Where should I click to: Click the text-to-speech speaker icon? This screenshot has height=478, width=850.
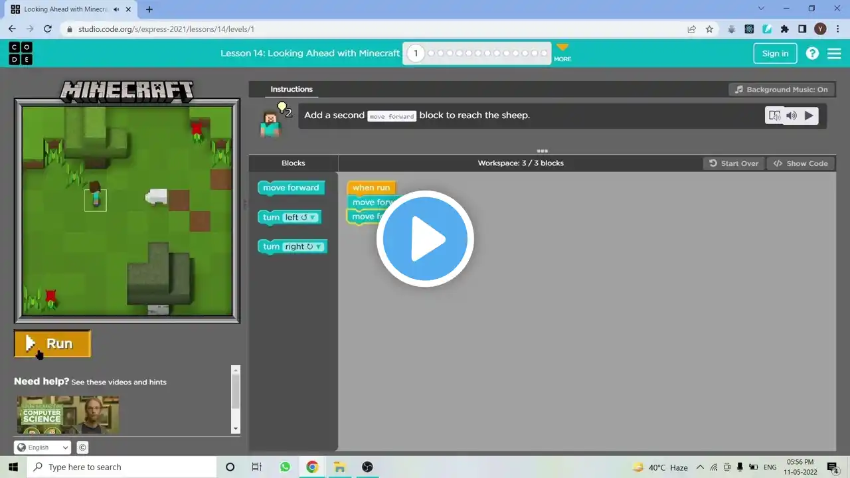click(792, 116)
